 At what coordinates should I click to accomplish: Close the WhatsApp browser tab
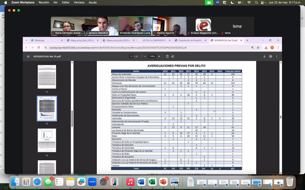click(62, 40)
